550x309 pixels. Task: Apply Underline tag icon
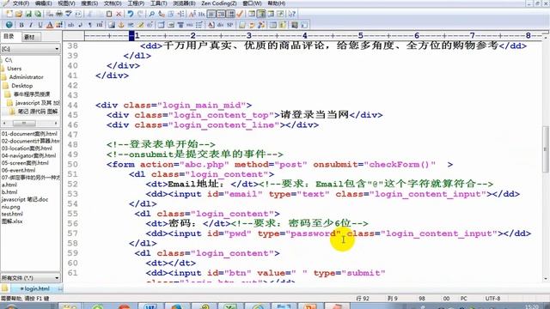pyautogui.click(x=40, y=25)
